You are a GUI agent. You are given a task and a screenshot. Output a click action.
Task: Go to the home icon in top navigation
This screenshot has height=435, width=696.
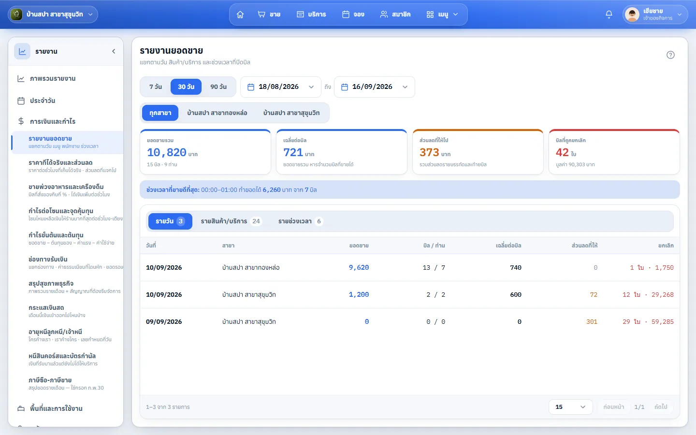pyautogui.click(x=240, y=14)
